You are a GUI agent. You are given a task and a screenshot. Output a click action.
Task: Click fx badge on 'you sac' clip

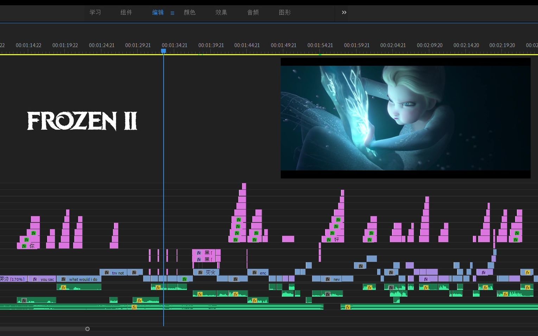pos(35,279)
